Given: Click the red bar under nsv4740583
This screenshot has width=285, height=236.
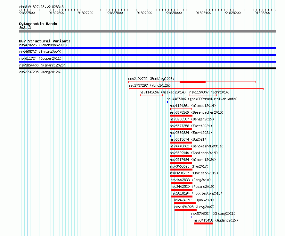Looking at the screenshot, I should tap(185, 203).
